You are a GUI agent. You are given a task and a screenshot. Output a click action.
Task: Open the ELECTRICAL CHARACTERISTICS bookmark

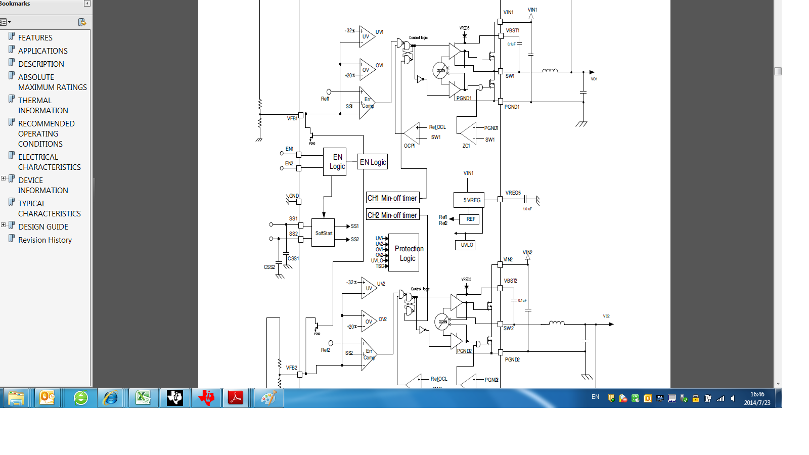coord(49,162)
